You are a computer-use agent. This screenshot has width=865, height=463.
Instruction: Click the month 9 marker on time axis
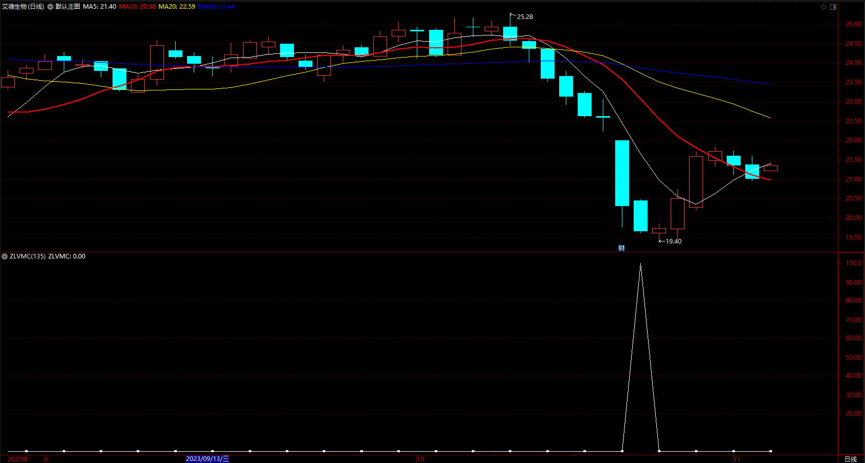(x=47, y=459)
